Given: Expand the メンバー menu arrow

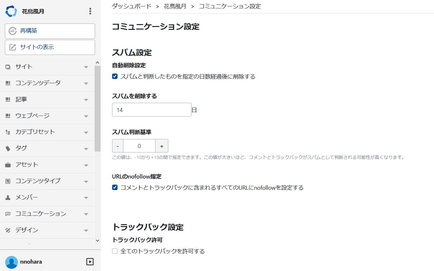Looking at the screenshot, I should 86,198.
